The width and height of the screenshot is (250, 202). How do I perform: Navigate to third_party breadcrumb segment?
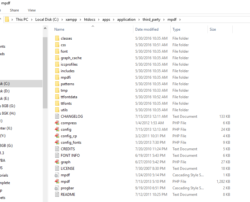pos(151,20)
